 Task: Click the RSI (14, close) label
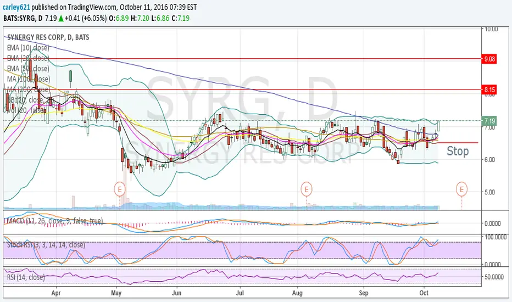click(x=26, y=277)
